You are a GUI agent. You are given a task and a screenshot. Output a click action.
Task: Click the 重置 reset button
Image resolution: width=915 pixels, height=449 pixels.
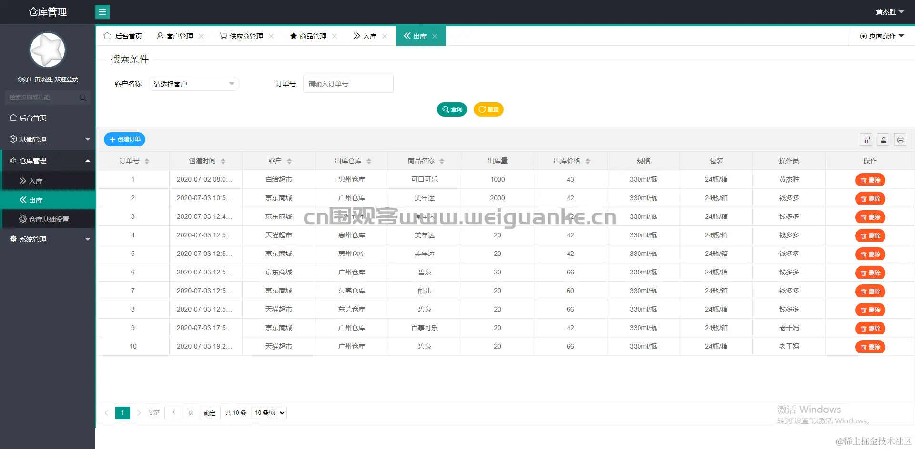coord(488,109)
